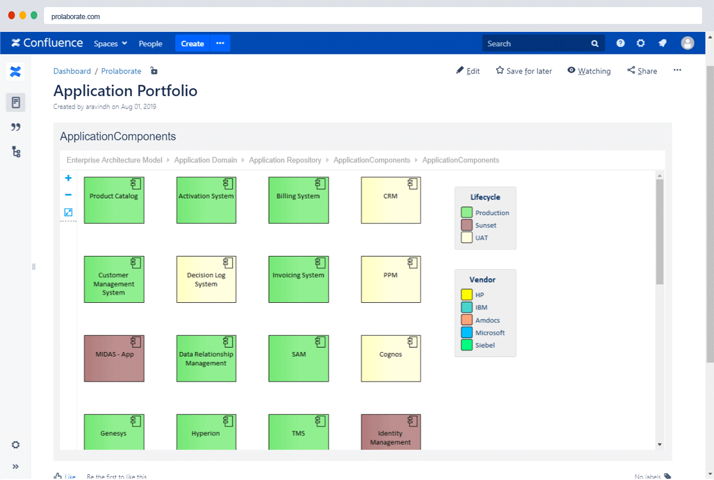The height and width of the screenshot is (480, 714).
Task: Select Application Domain breadcrumb
Action: [205, 160]
